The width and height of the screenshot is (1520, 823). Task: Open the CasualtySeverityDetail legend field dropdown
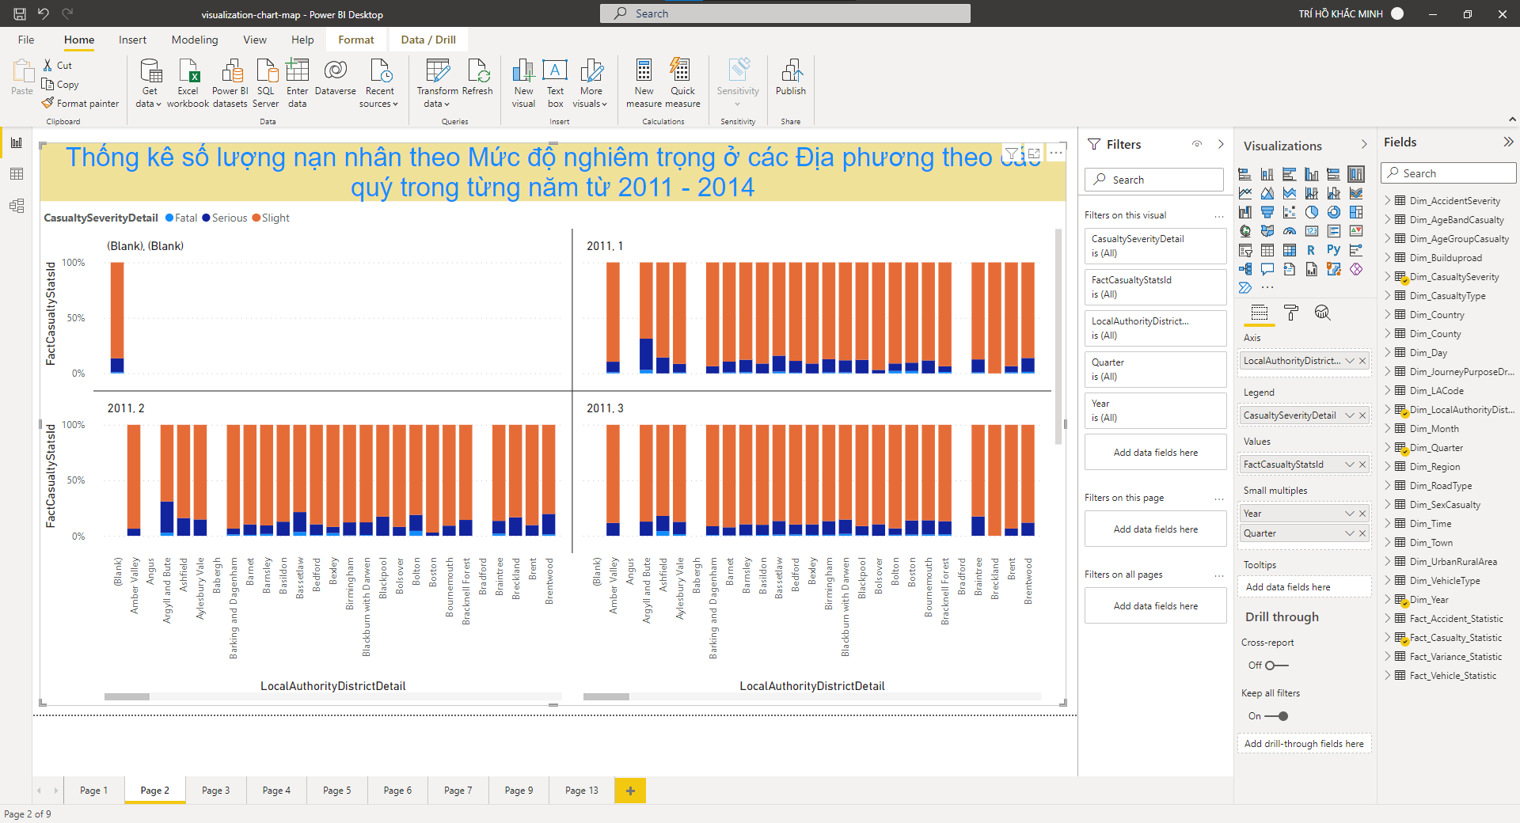click(1350, 415)
